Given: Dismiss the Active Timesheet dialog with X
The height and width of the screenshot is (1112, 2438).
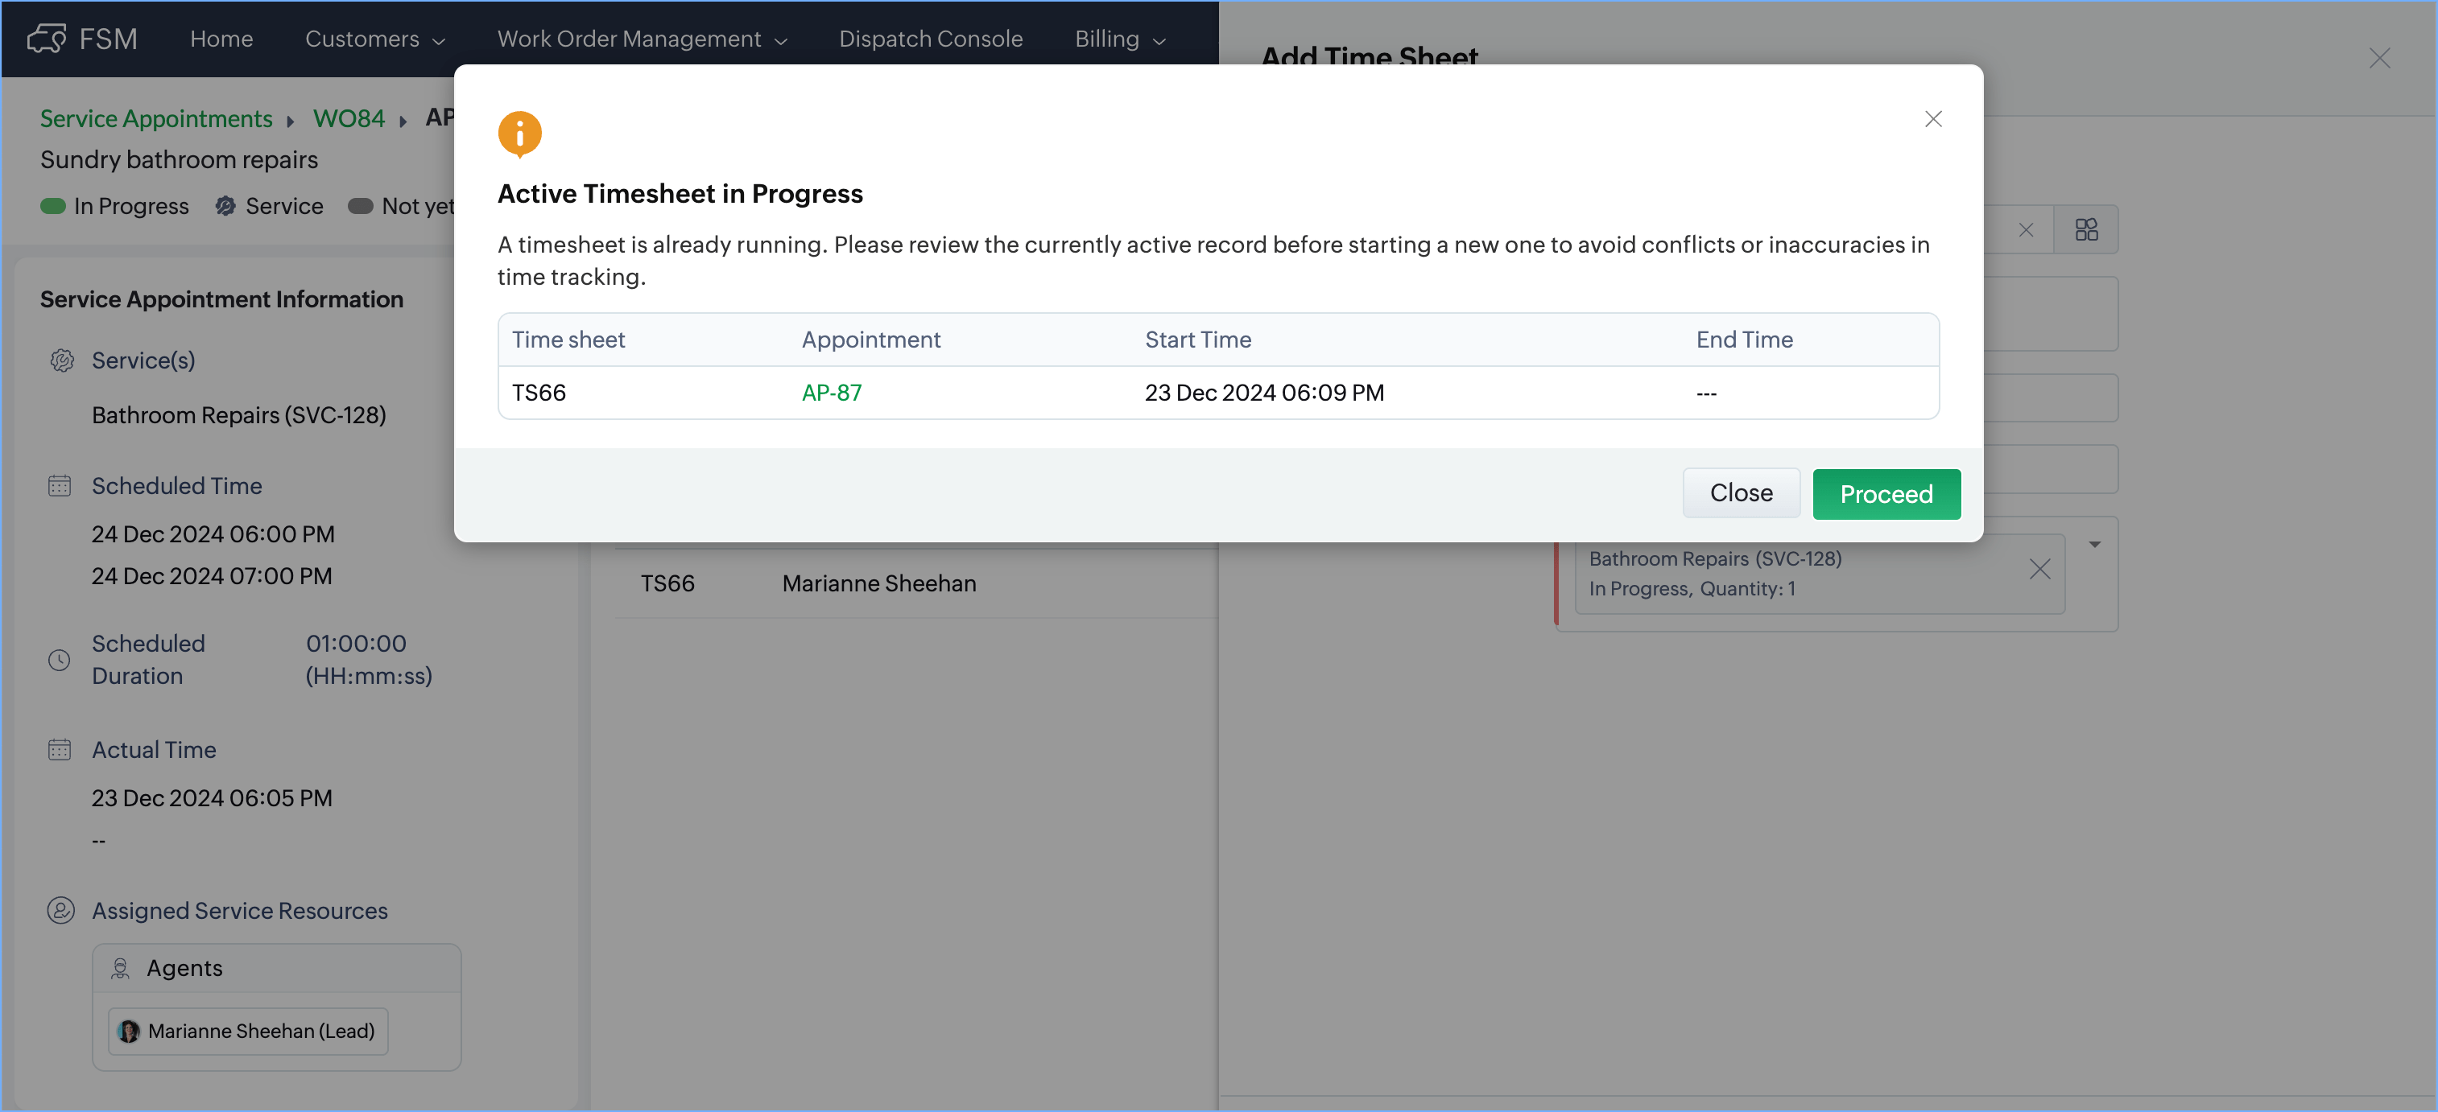Looking at the screenshot, I should tap(1932, 119).
